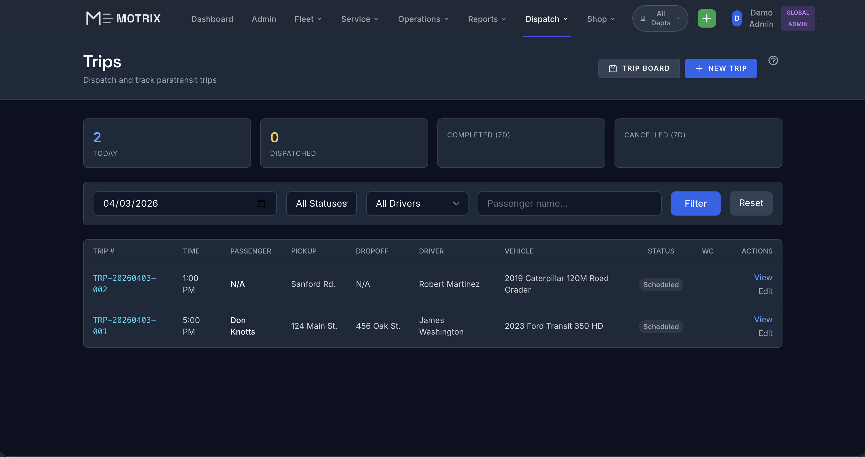Click the calendar icon in the date filter
865x457 pixels.
tap(262, 203)
